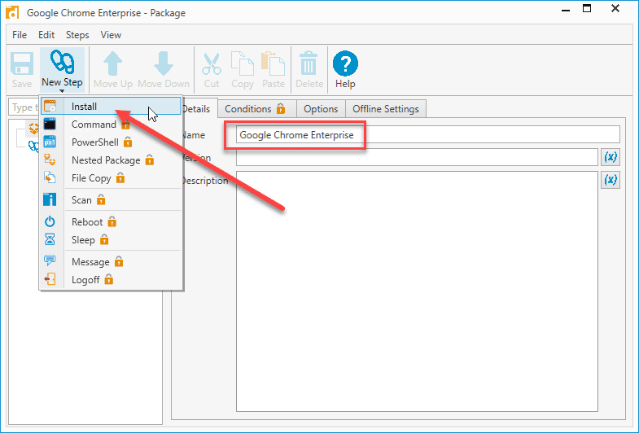Image resolution: width=639 pixels, height=433 pixels.
Task: Click the PowerShell ps1 icon
Action: 50,142
